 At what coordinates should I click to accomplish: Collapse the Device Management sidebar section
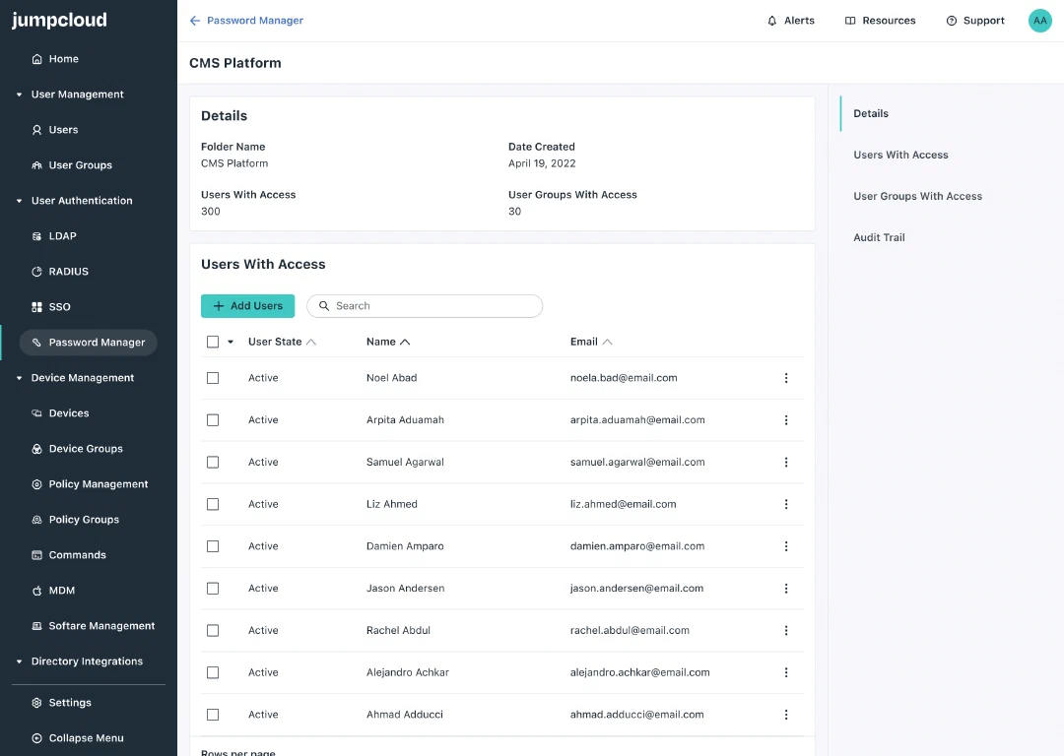point(19,378)
